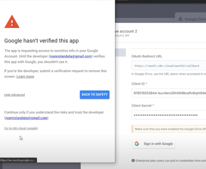Focus the Client Secret password field

(169, 115)
